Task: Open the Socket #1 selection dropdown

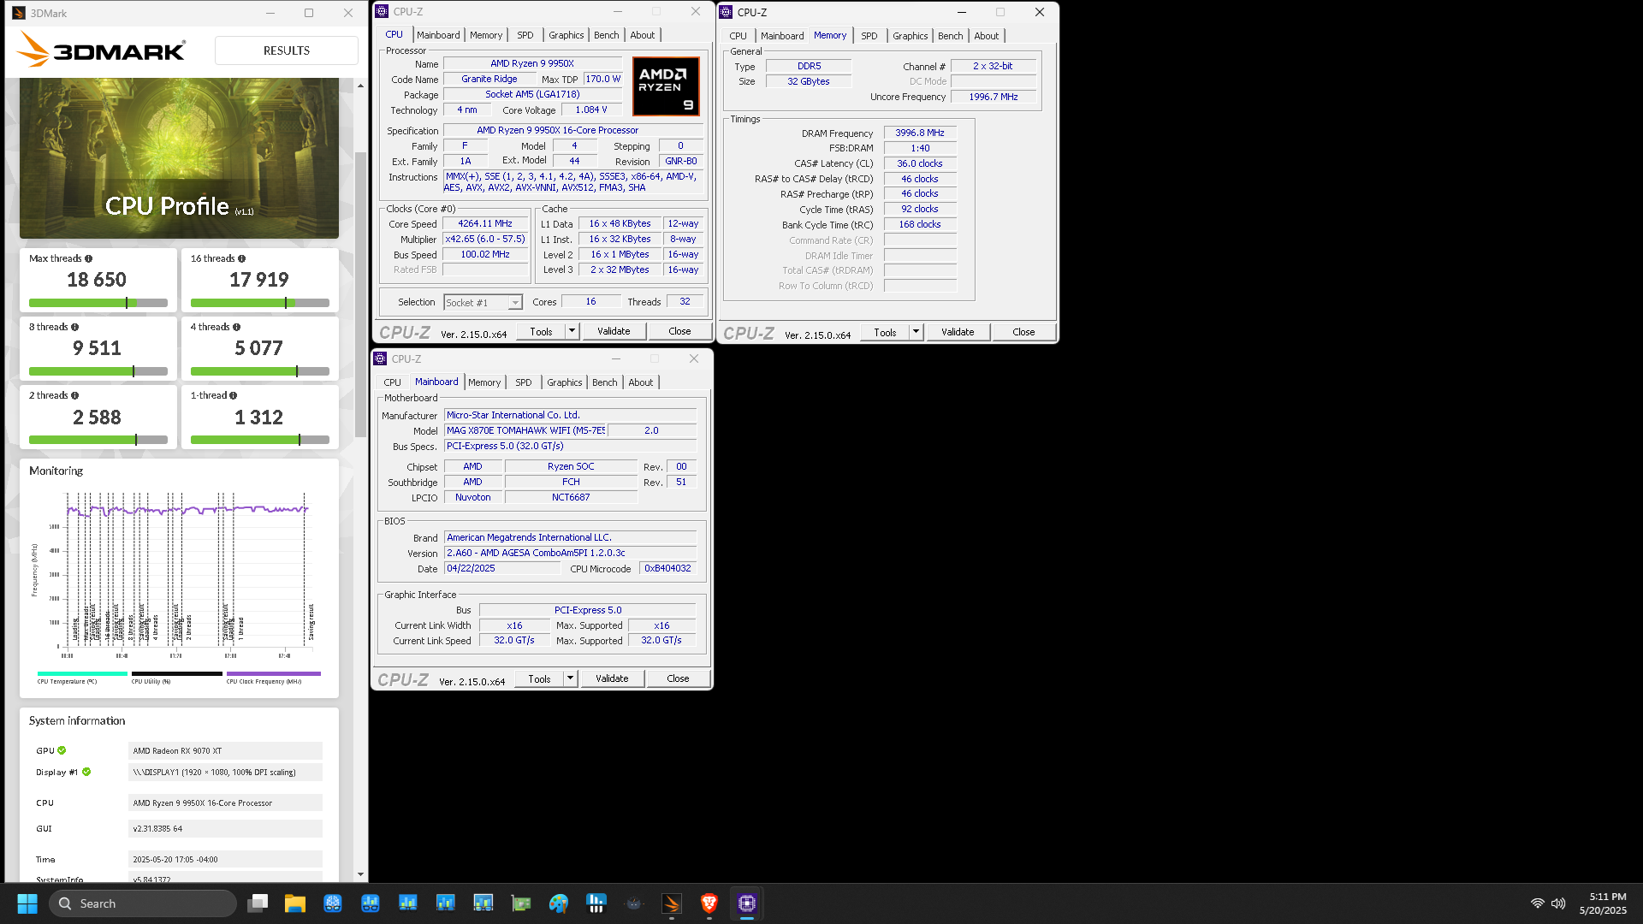Action: (483, 302)
